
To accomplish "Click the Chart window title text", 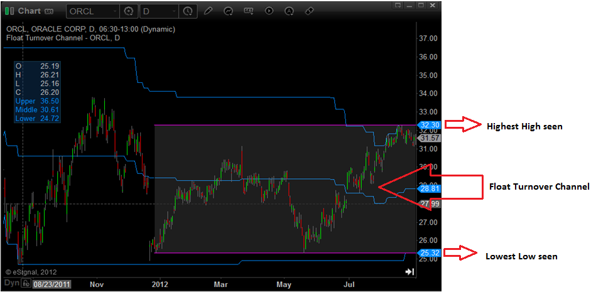I will [x=30, y=11].
